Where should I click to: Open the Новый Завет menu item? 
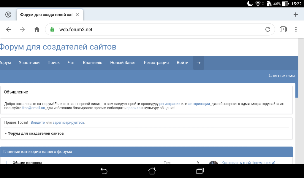point(123,63)
